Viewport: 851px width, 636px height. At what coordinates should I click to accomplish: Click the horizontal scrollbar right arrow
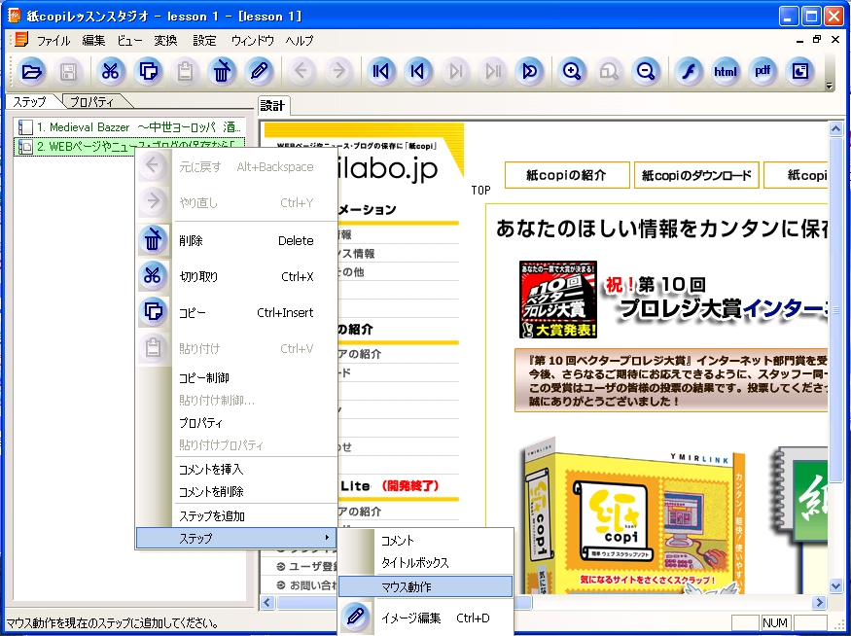[x=819, y=602]
